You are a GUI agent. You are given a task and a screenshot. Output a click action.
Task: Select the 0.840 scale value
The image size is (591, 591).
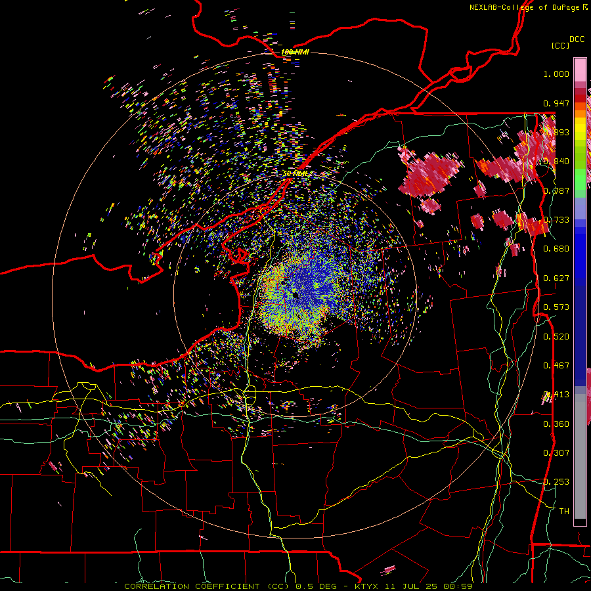pyautogui.click(x=556, y=162)
